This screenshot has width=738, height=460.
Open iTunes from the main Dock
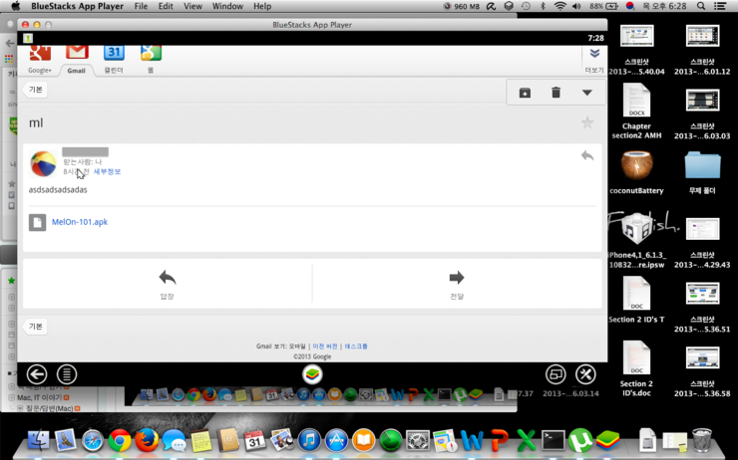coord(309,441)
